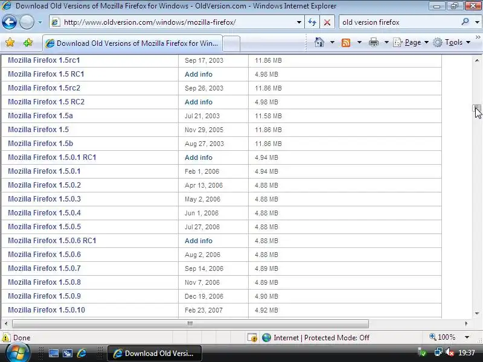
Task: Click Add info for Firefox 1.5.0.6 RC1
Action: [x=199, y=241]
